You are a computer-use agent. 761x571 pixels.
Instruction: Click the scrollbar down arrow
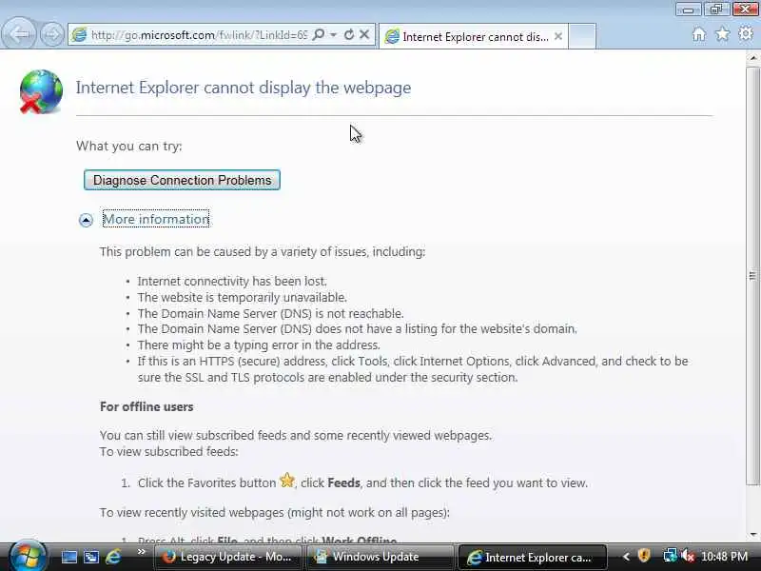coord(753,535)
